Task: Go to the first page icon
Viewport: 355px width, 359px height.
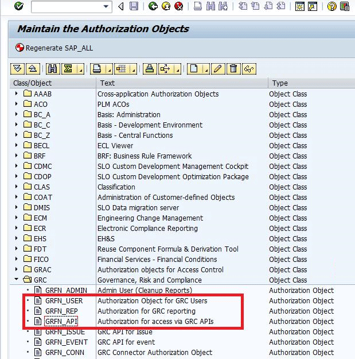Action: point(243,6)
